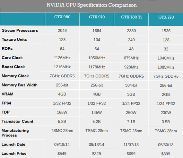Select the GTX 770 column header
The width and height of the screenshot is (183, 158).
tap(166, 17)
